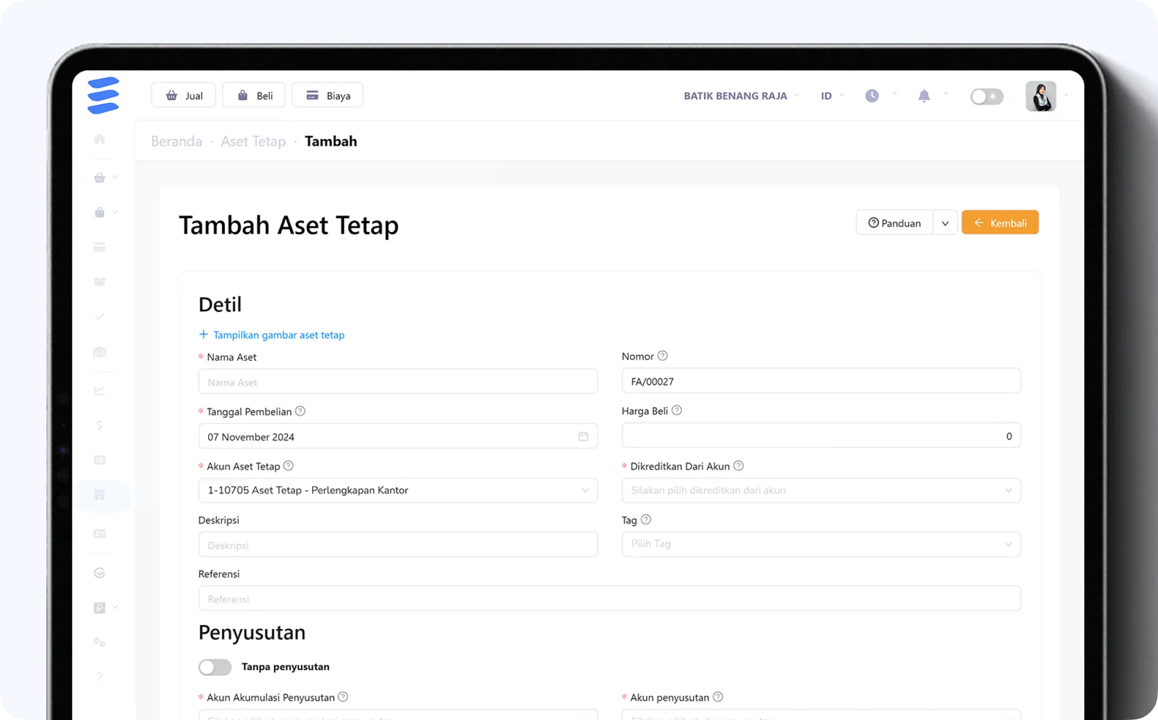Screen dimensions: 1158x720
Task: Click the clock history icon in header
Action: click(x=872, y=96)
